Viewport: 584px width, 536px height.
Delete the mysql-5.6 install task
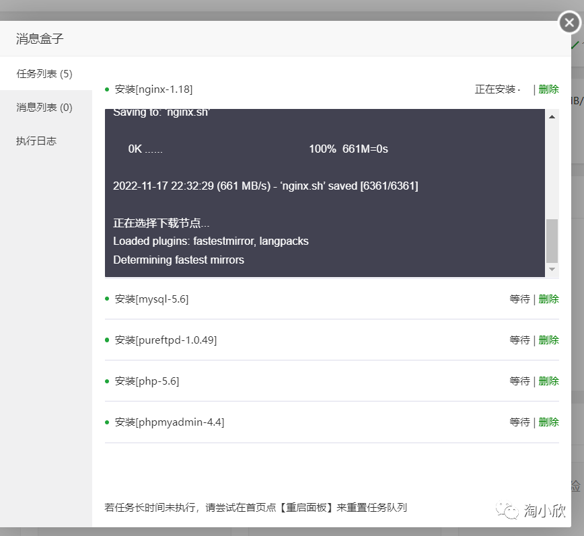548,299
